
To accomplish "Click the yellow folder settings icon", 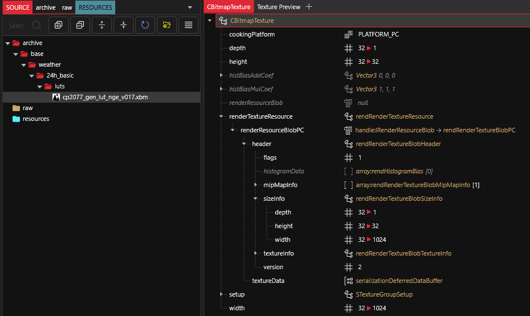I will pyautogui.click(x=166, y=25).
